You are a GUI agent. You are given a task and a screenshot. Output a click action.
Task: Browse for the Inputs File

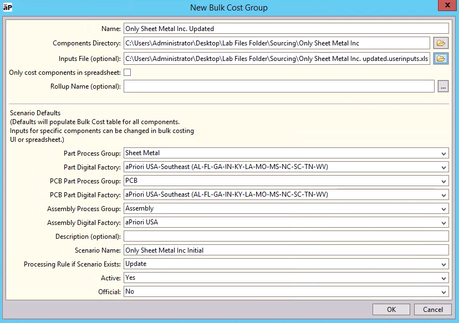pos(441,59)
